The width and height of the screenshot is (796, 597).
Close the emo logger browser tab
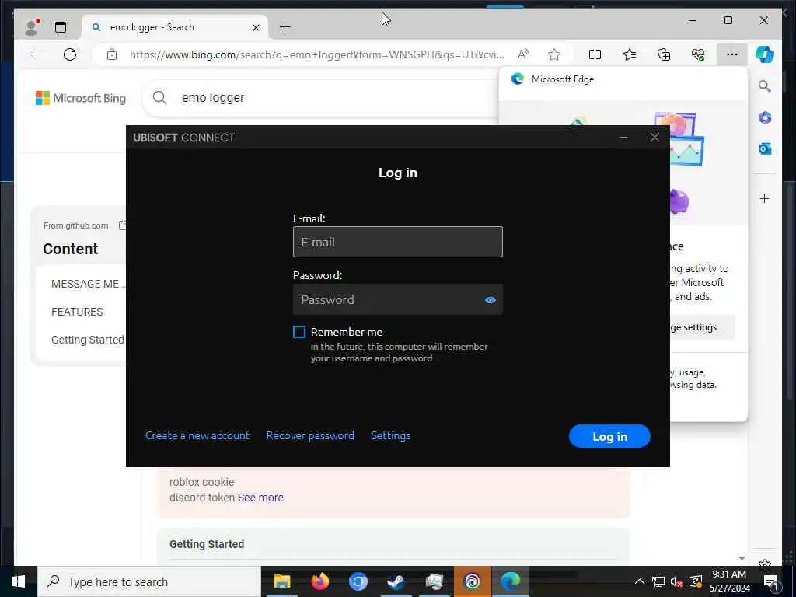(x=256, y=27)
